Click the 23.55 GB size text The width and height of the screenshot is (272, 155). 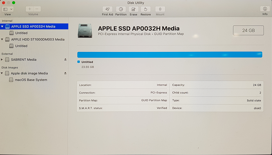(88, 67)
